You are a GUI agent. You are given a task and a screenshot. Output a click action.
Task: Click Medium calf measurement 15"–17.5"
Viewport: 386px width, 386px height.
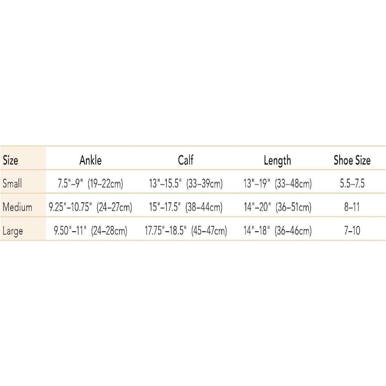(x=186, y=207)
